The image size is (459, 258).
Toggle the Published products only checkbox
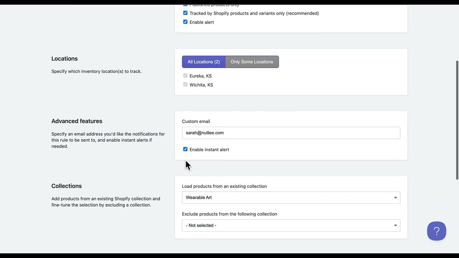tap(185, 5)
